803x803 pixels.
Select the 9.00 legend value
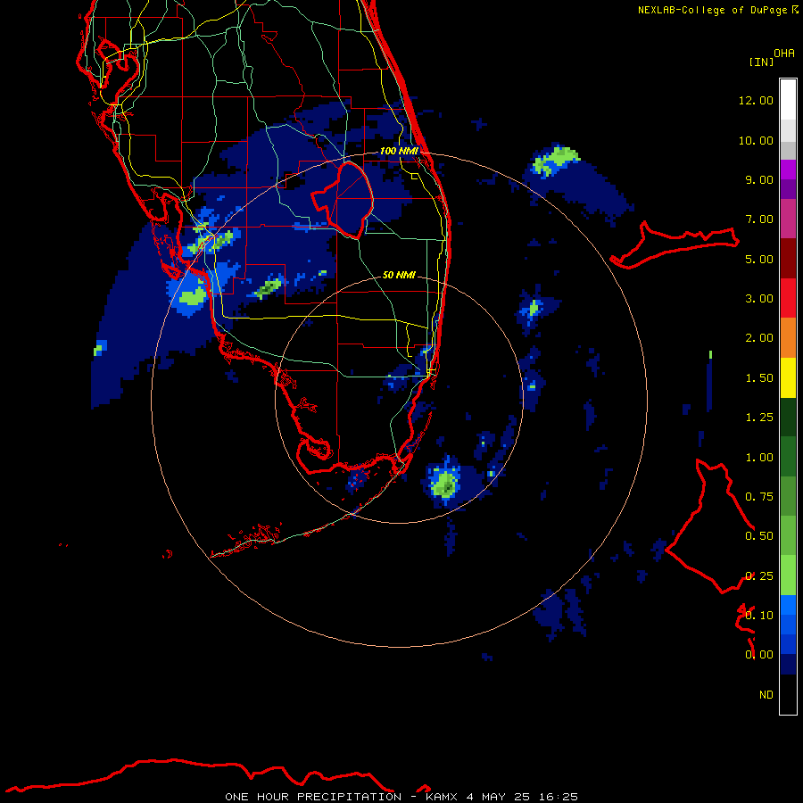tap(759, 179)
